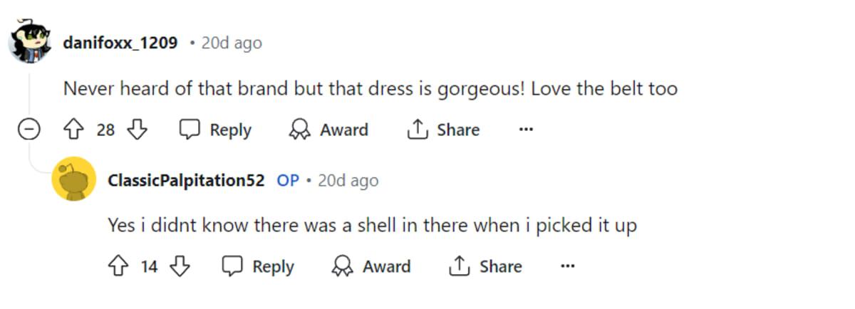Give an Award to danifoxx_1209's comment
Screen dimensions: 855x309
click(328, 130)
